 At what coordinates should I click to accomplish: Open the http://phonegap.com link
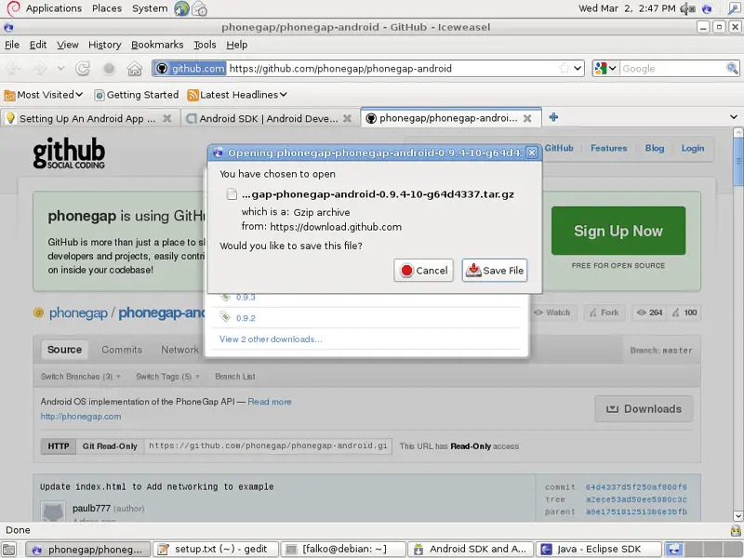81,417
